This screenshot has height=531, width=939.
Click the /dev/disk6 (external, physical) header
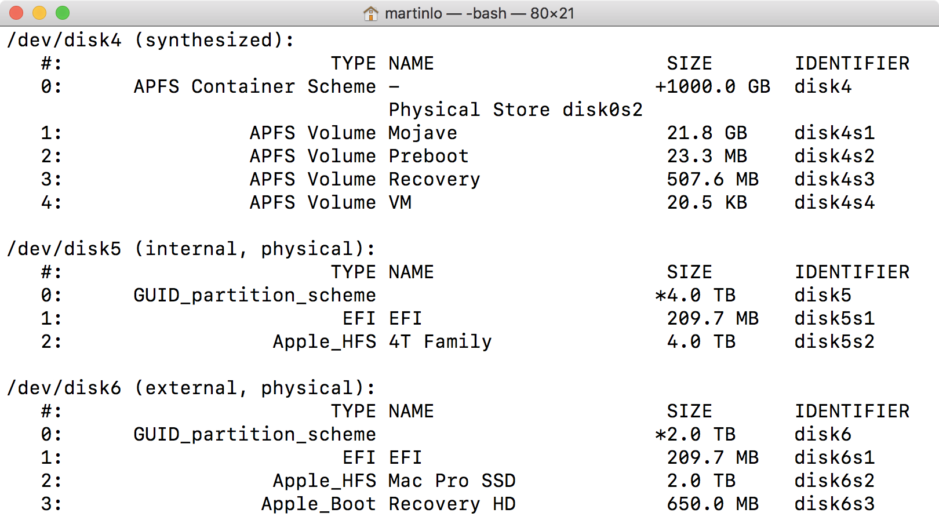point(191,388)
